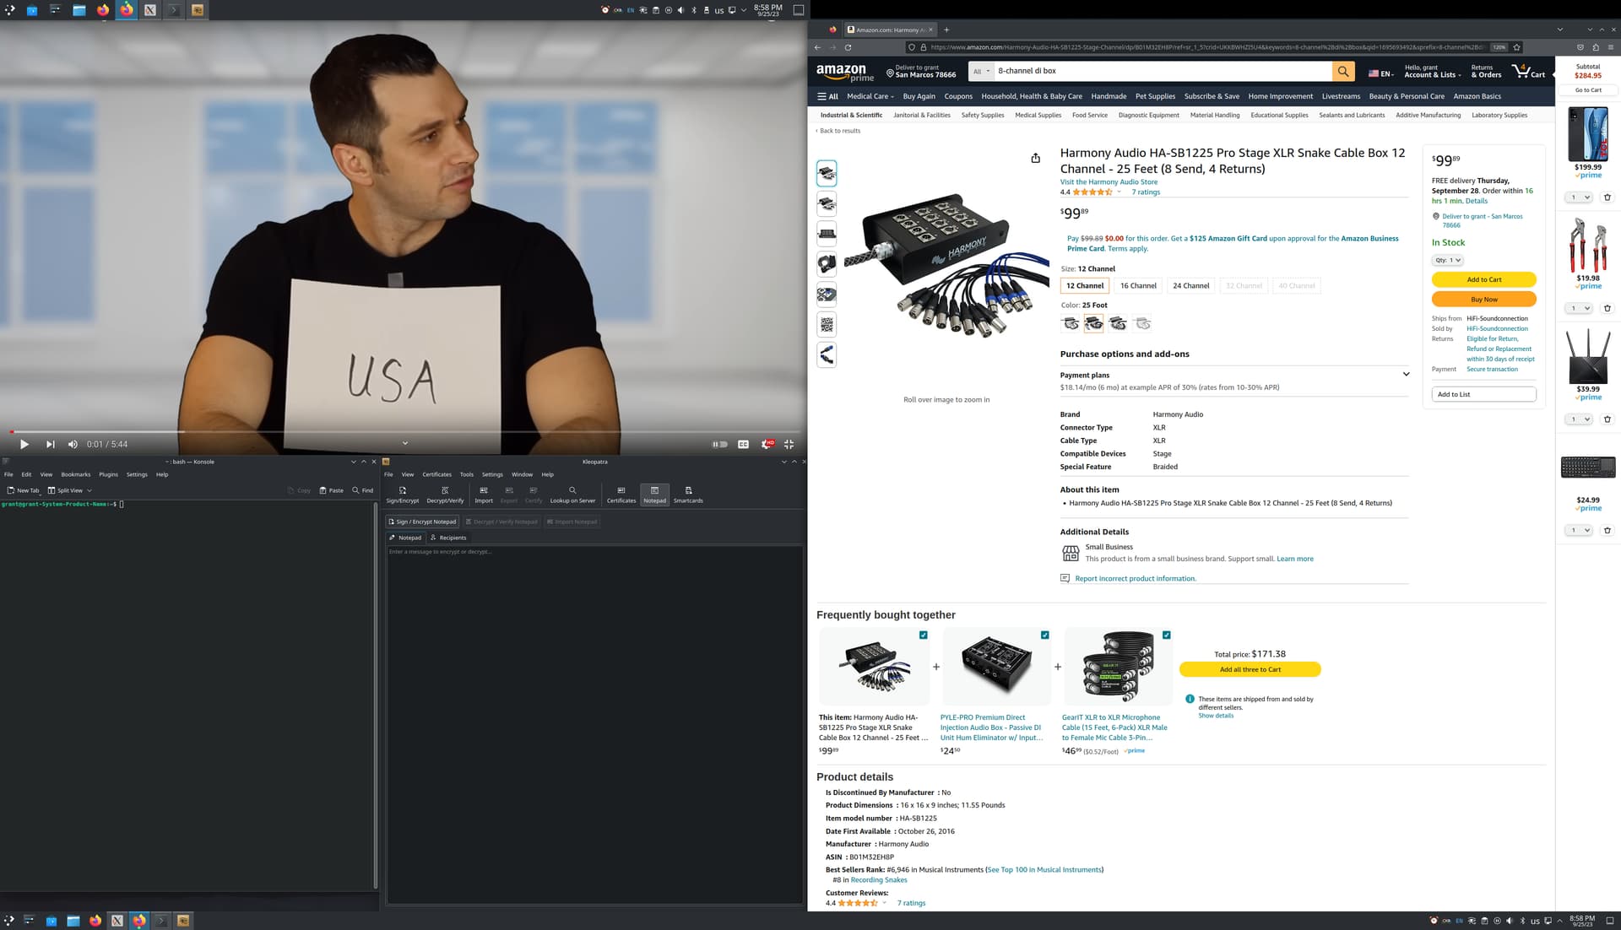Click Lookup on Server in Kleopatra

[x=572, y=495]
